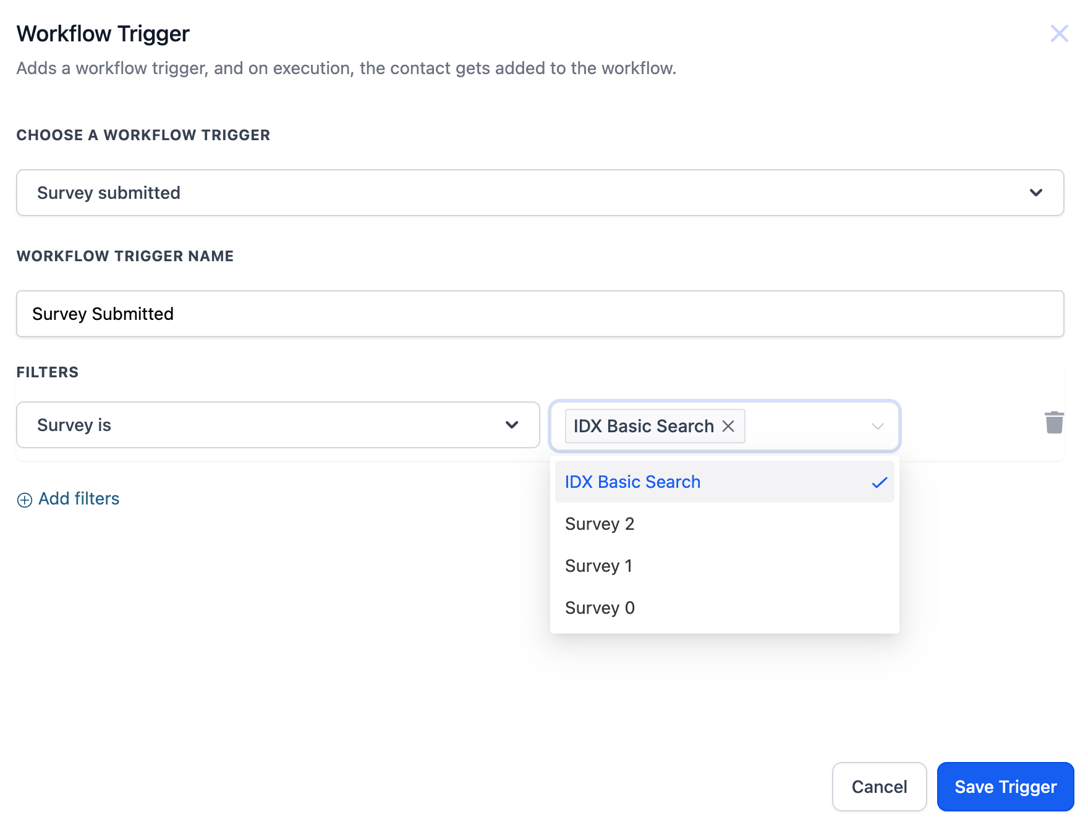Viewport: 1088px width, 825px height.
Task: Click the arrow in the Survey submitted dropdown
Action: [x=1036, y=193]
